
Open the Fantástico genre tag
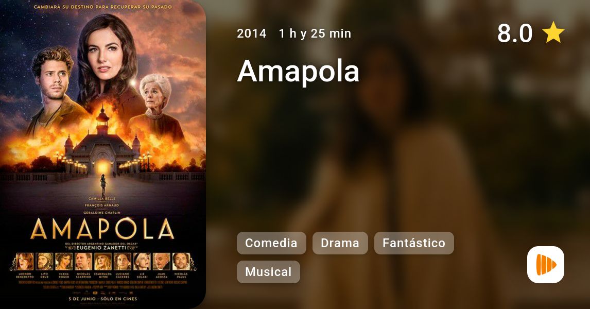[x=414, y=243]
